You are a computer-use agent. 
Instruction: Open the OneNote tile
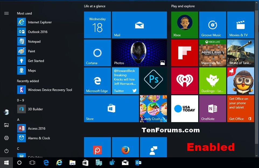coord(213,109)
